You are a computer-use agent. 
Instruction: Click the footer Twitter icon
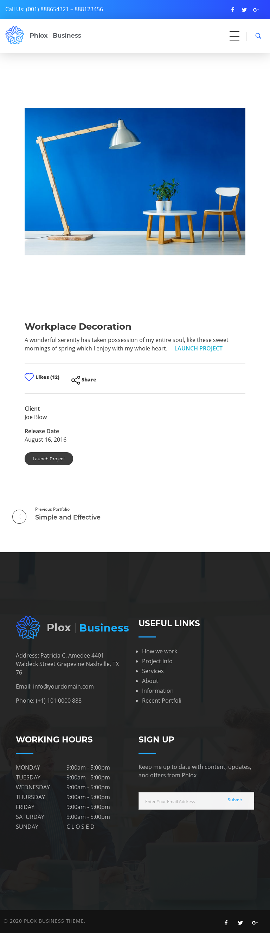coord(240,922)
